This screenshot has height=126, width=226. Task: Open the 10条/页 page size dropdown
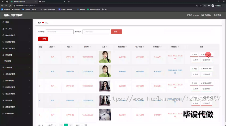point(51,125)
